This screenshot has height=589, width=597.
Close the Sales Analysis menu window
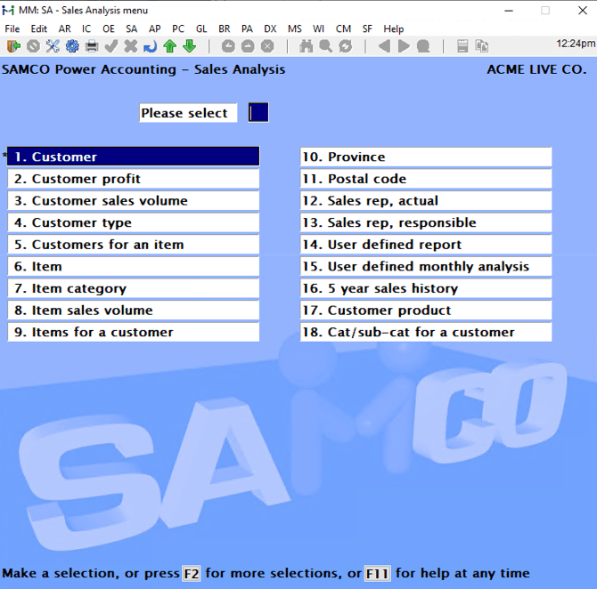pos(582,11)
